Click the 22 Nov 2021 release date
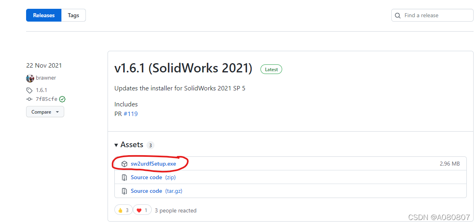This screenshot has width=476, height=224. pyautogui.click(x=44, y=65)
